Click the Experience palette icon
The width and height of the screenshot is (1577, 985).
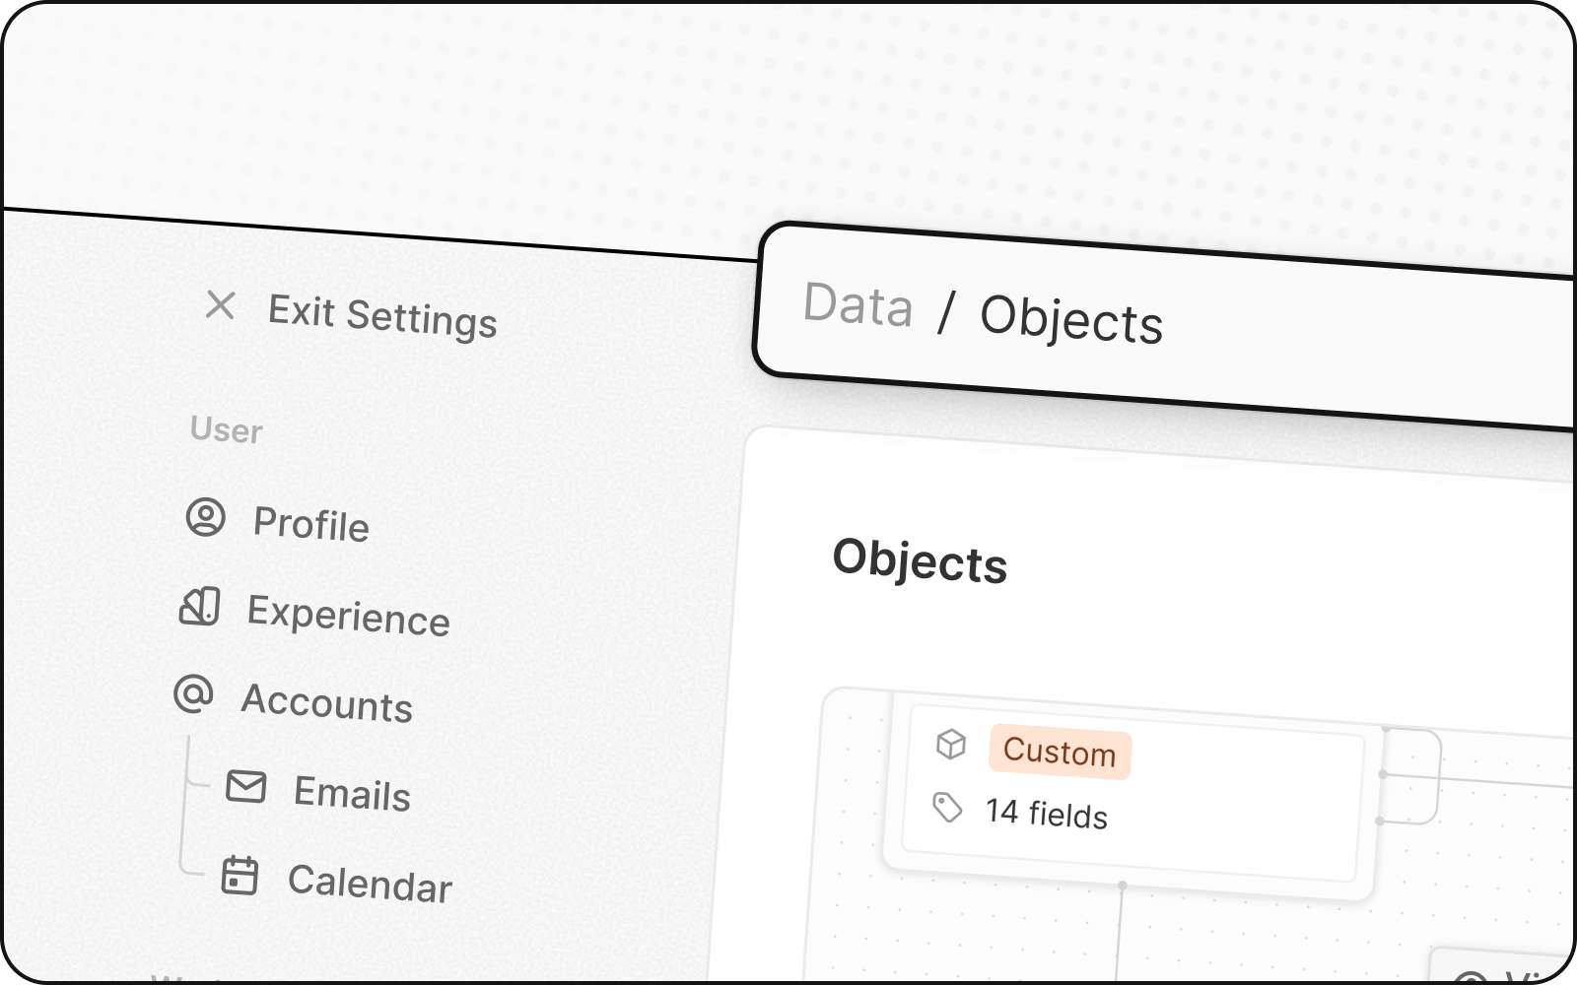coord(199,607)
